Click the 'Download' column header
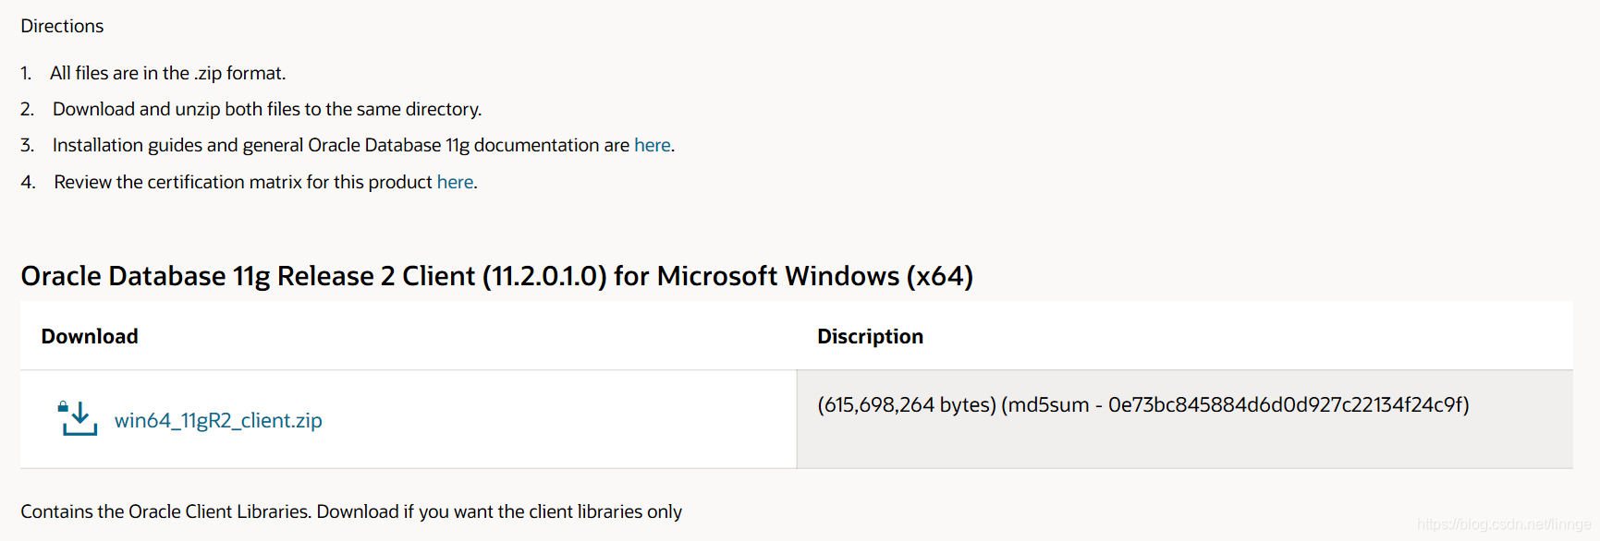The height and width of the screenshot is (541, 1600). [90, 336]
